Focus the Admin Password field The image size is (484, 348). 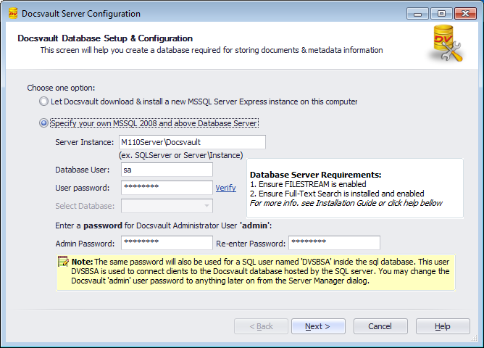(x=167, y=243)
